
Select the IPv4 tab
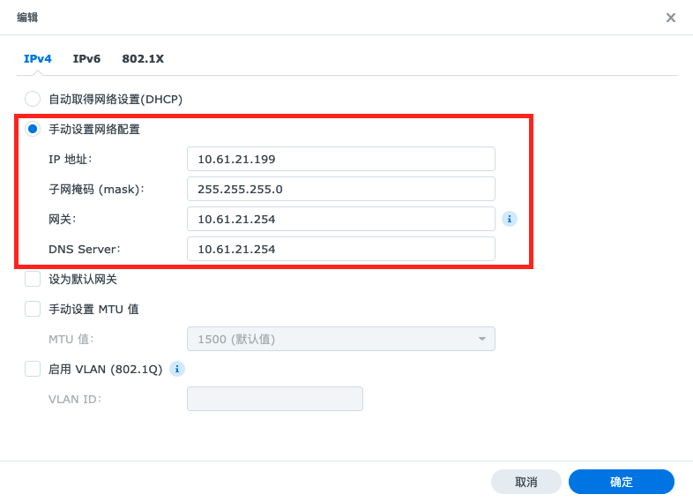pos(37,59)
